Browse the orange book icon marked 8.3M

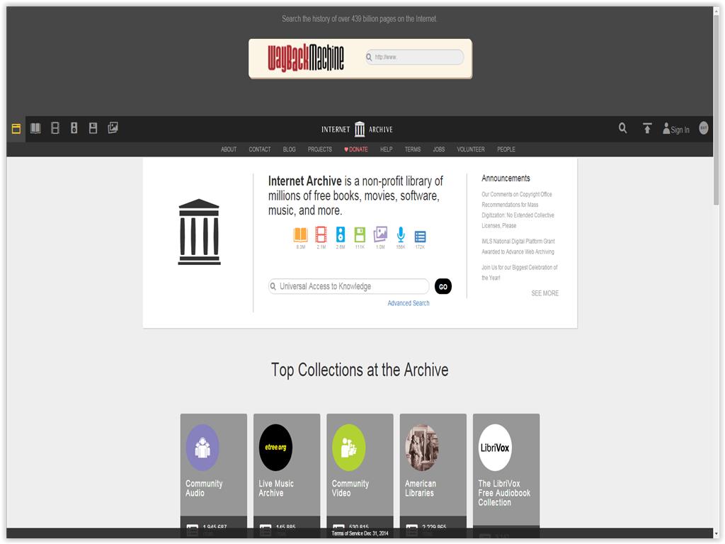click(x=300, y=238)
